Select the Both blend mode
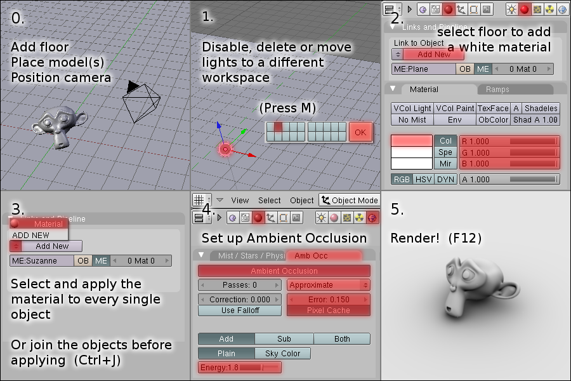The height and width of the screenshot is (381, 571). 342,338
